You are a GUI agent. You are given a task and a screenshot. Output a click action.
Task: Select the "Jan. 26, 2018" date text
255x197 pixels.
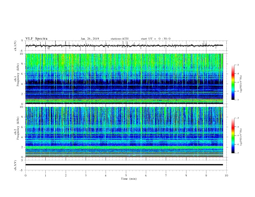[90, 39]
